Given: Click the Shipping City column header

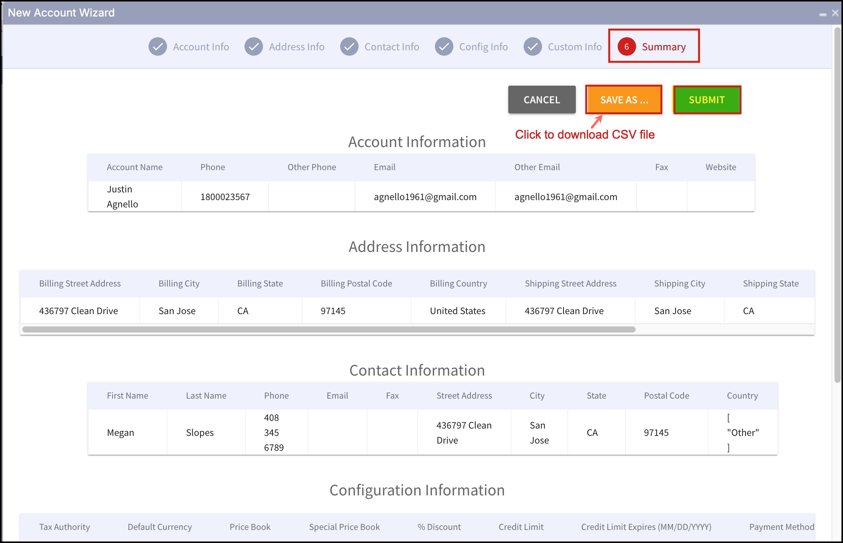Looking at the screenshot, I should (x=679, y=283).
